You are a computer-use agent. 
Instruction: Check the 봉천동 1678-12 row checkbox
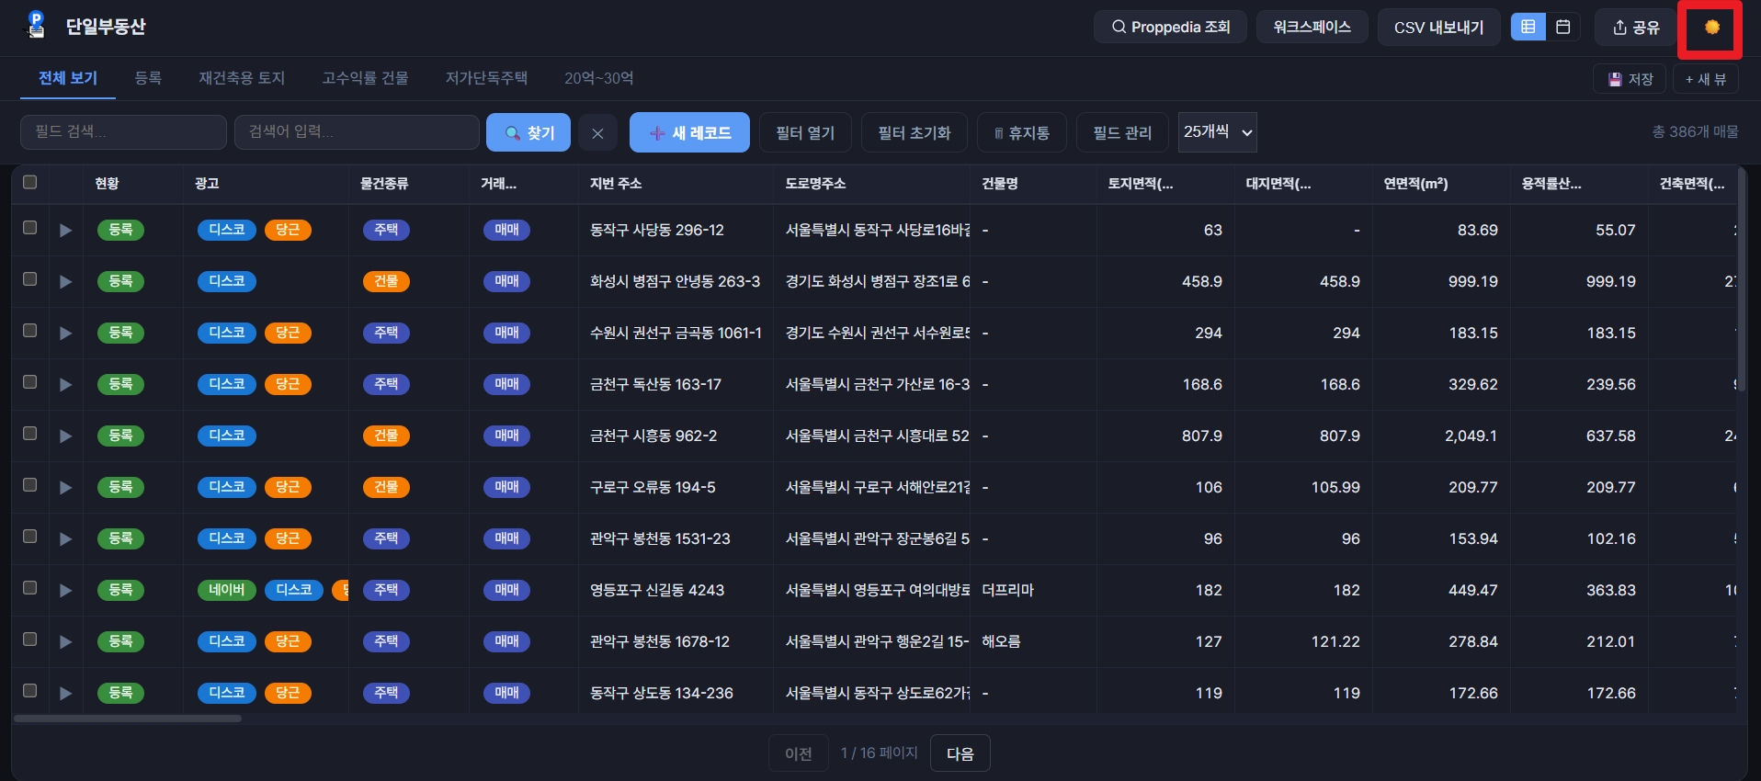29,639
